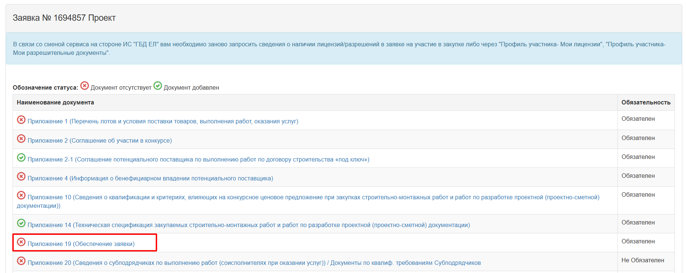Click green check icon beside Приложение 14

(x=21, y=223)
